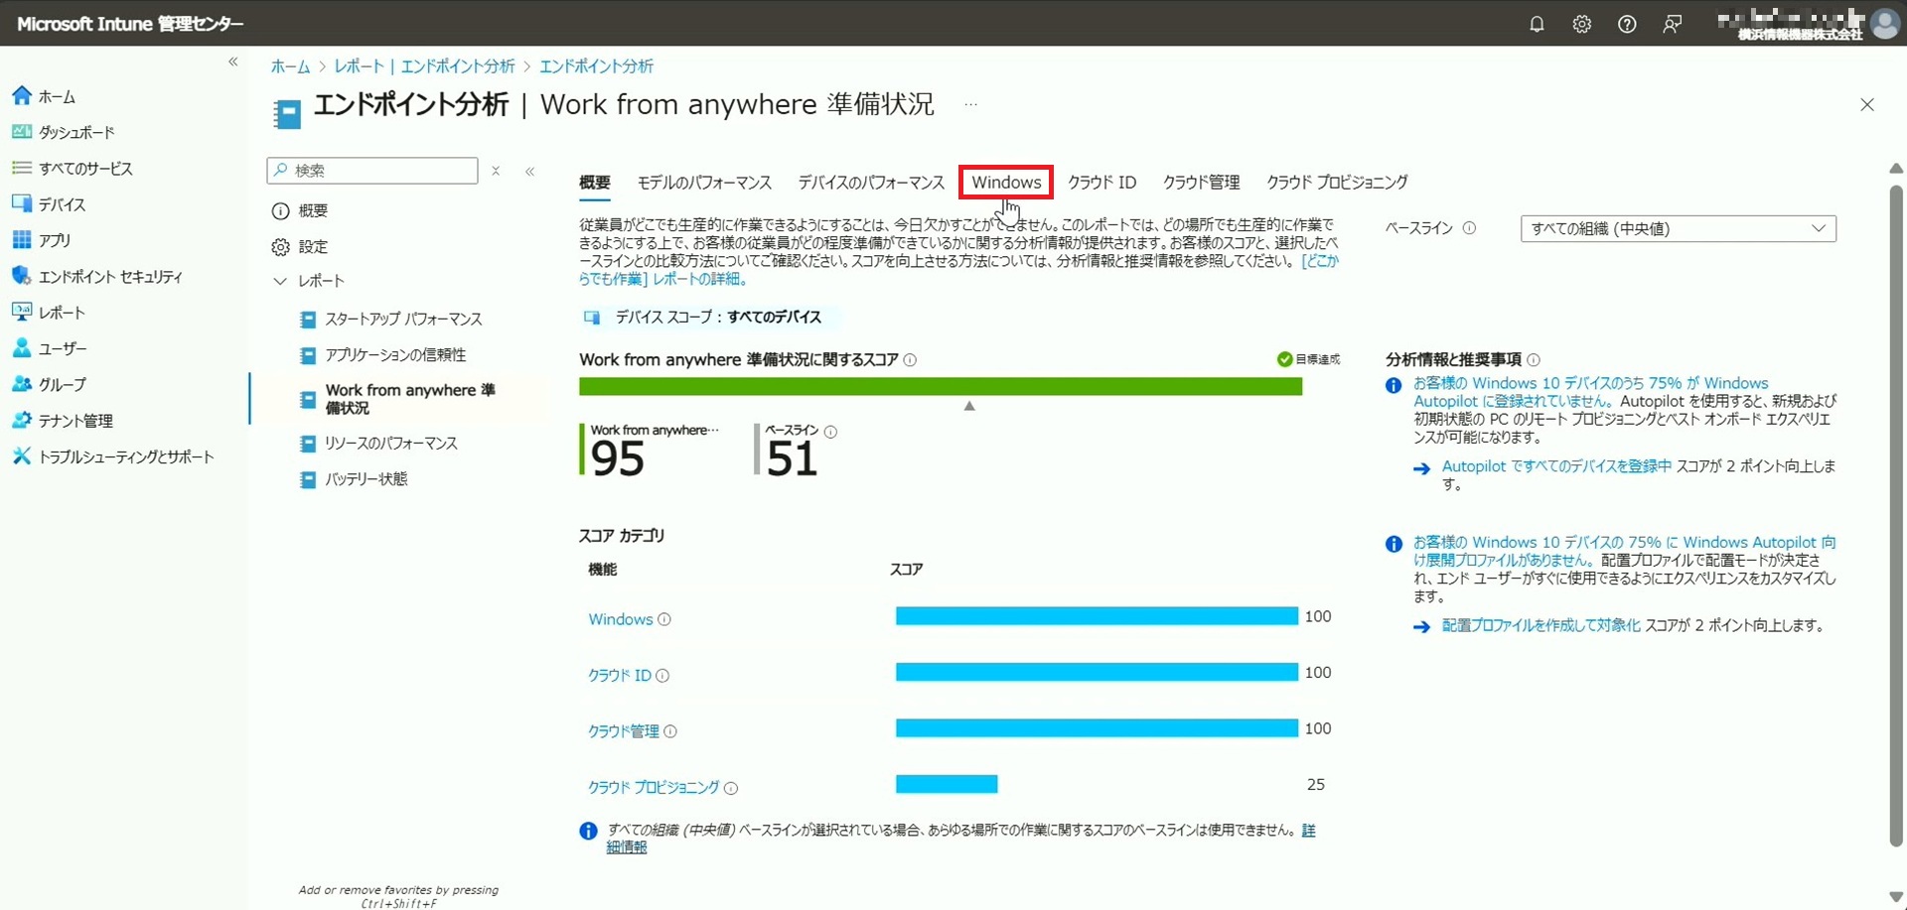
Task: Open the ベースライン dropdown
Action: point(1678,228)
